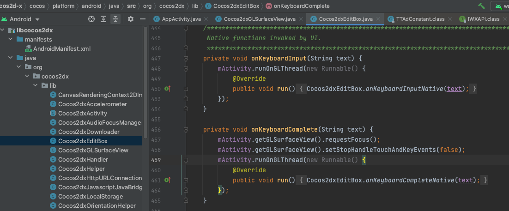The image size is (509, 211).
Task: Click the project tree vertical scrollbar
Action: click(x=145, y=83)
